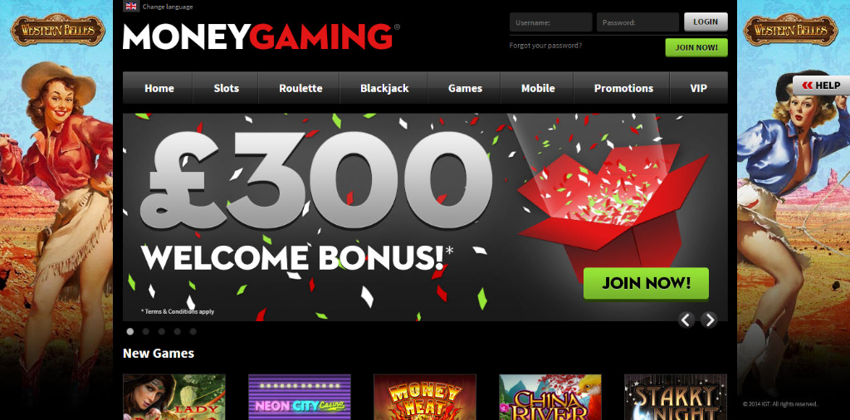Focus the Username input field
The width and height of the screenshot is (850, 420).
tap(551, 22)
